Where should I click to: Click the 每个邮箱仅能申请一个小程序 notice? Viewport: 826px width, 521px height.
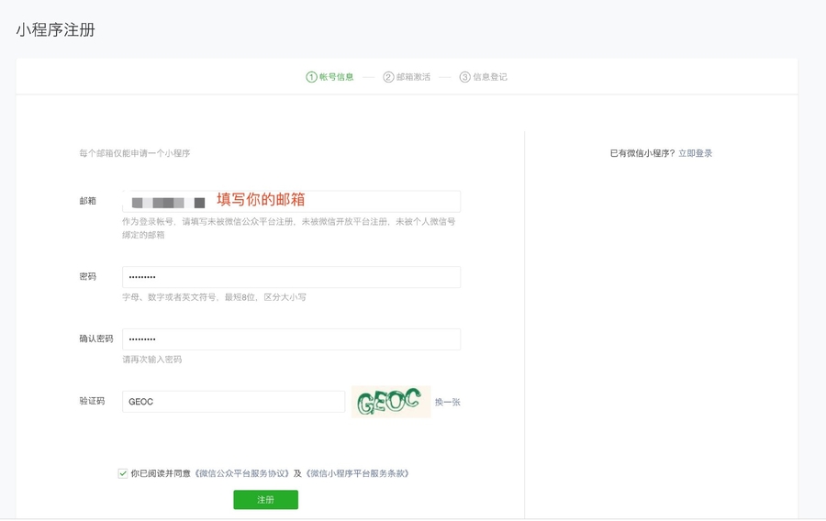[135, 153]
